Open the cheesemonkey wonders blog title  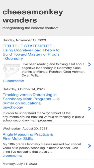(x=33, y=16)
